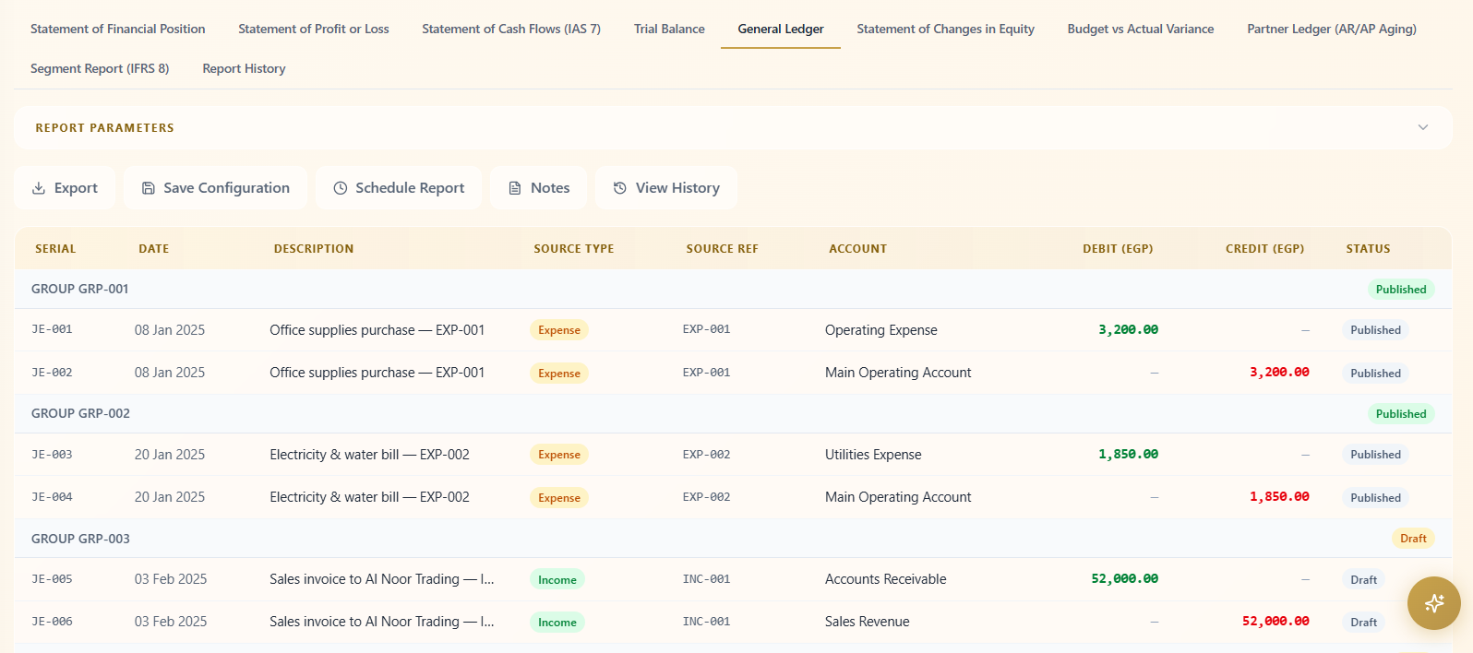Click the Sales Revenue account cell
Screen dimensions: 1473x653
click(868, 622)
